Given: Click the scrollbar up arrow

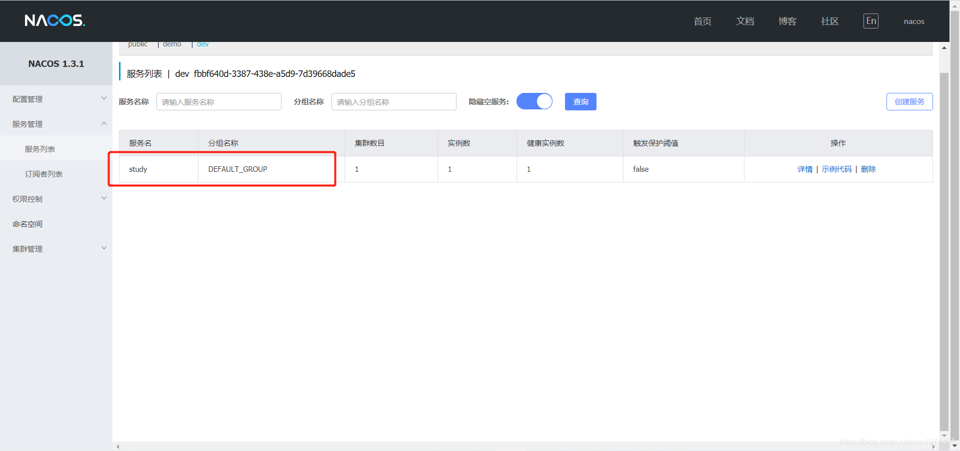Looking at the screenshot, I should 944,48.
